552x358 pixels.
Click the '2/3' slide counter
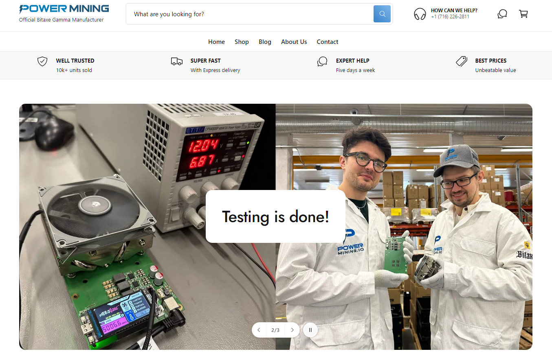pos(275,330)
